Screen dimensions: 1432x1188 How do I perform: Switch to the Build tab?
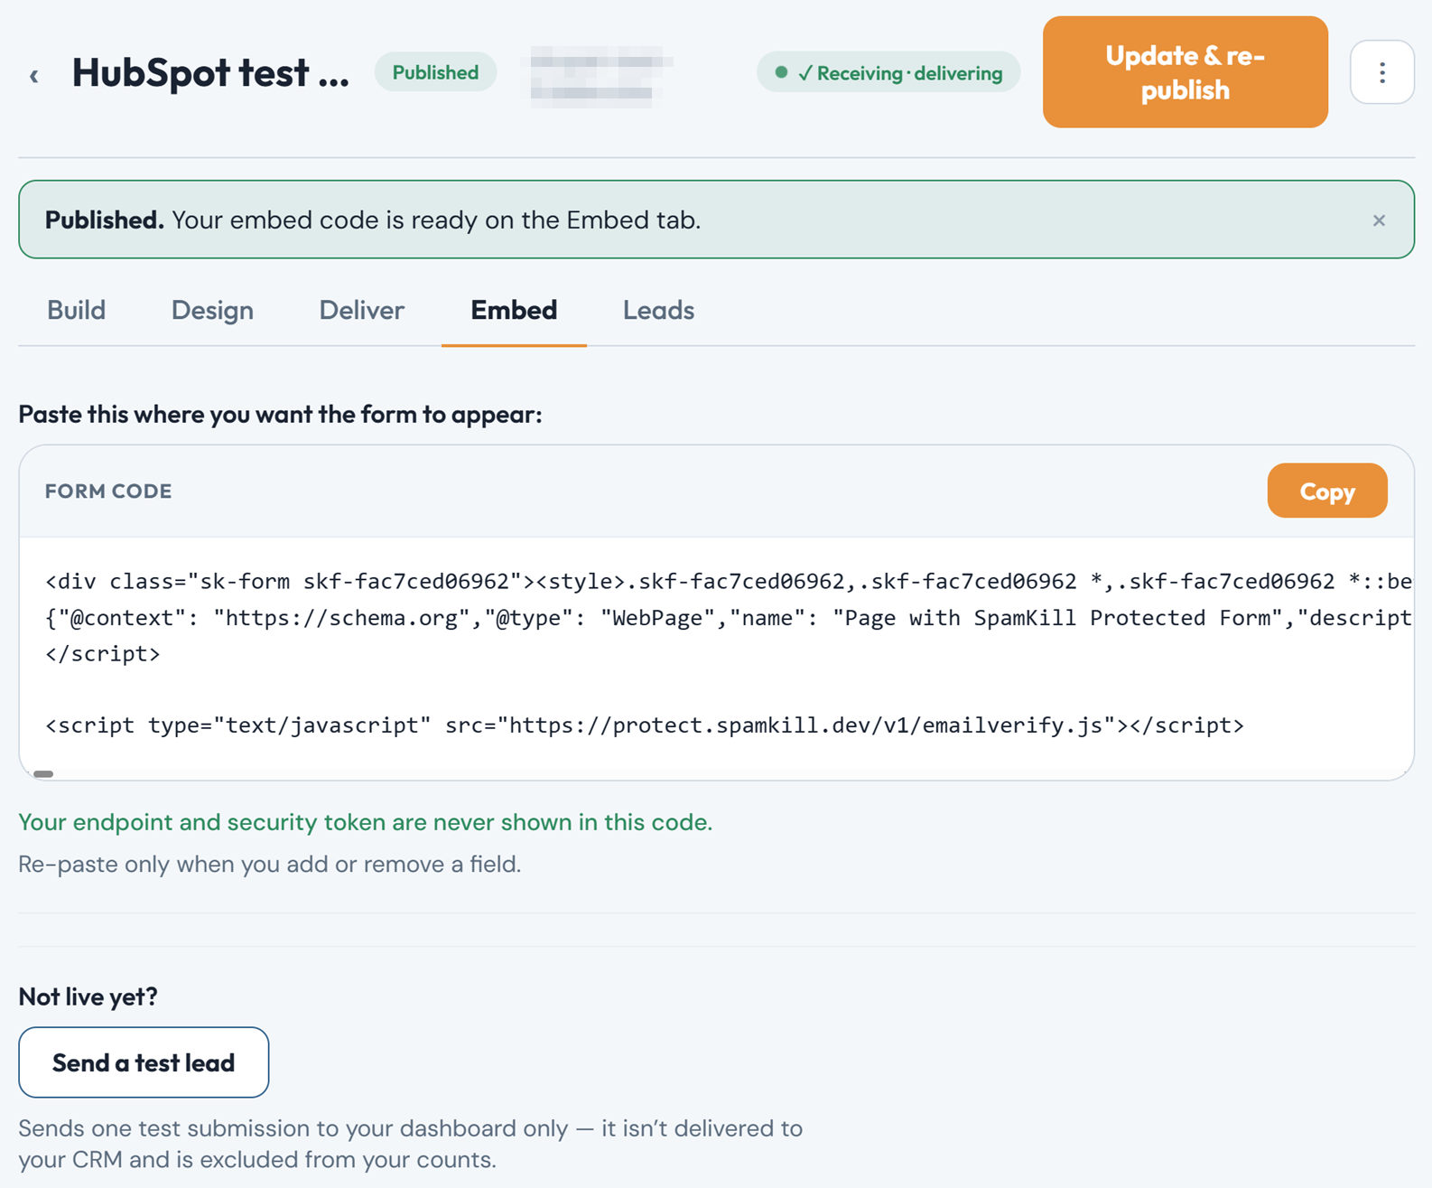(77, 310)
